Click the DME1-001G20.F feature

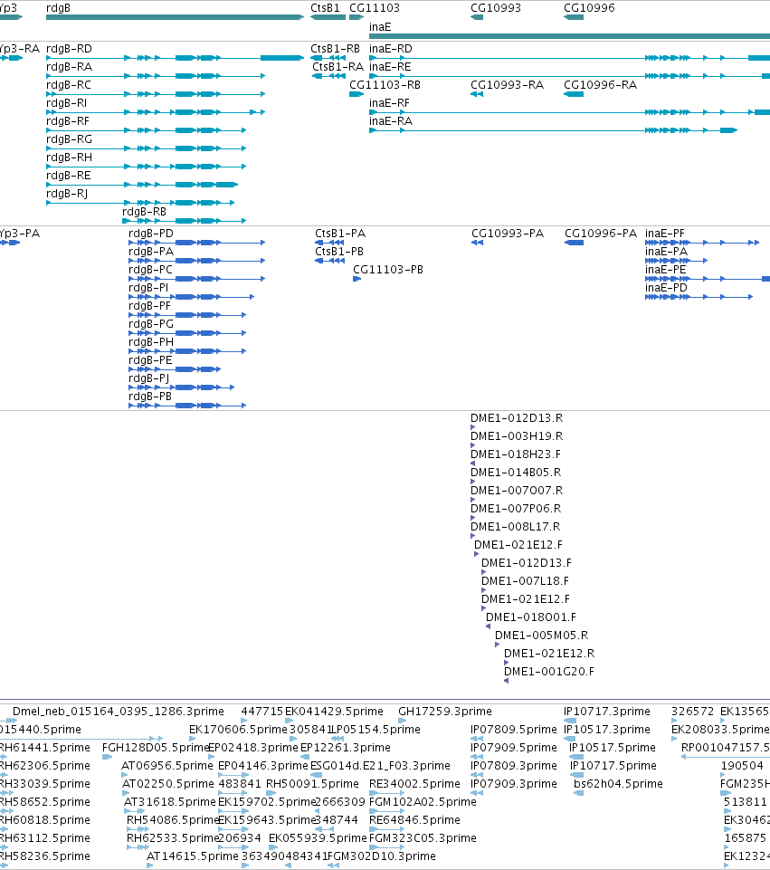(506, 681)
